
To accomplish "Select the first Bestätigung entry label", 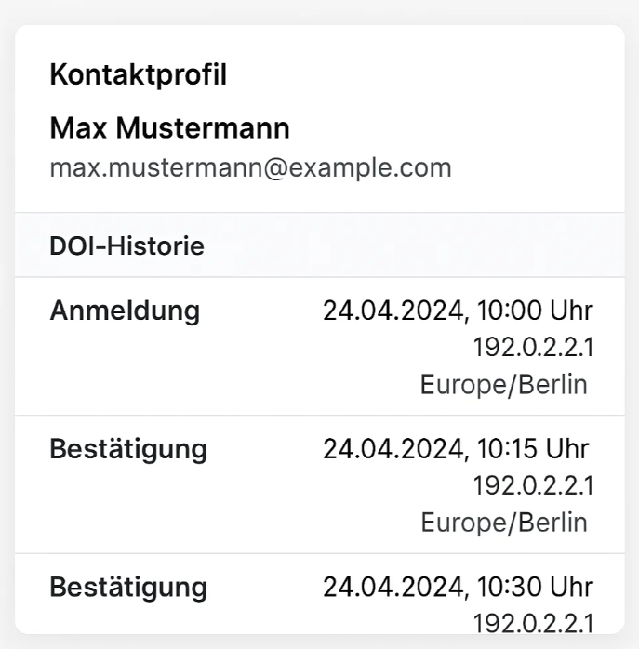I will coord(128,449).
